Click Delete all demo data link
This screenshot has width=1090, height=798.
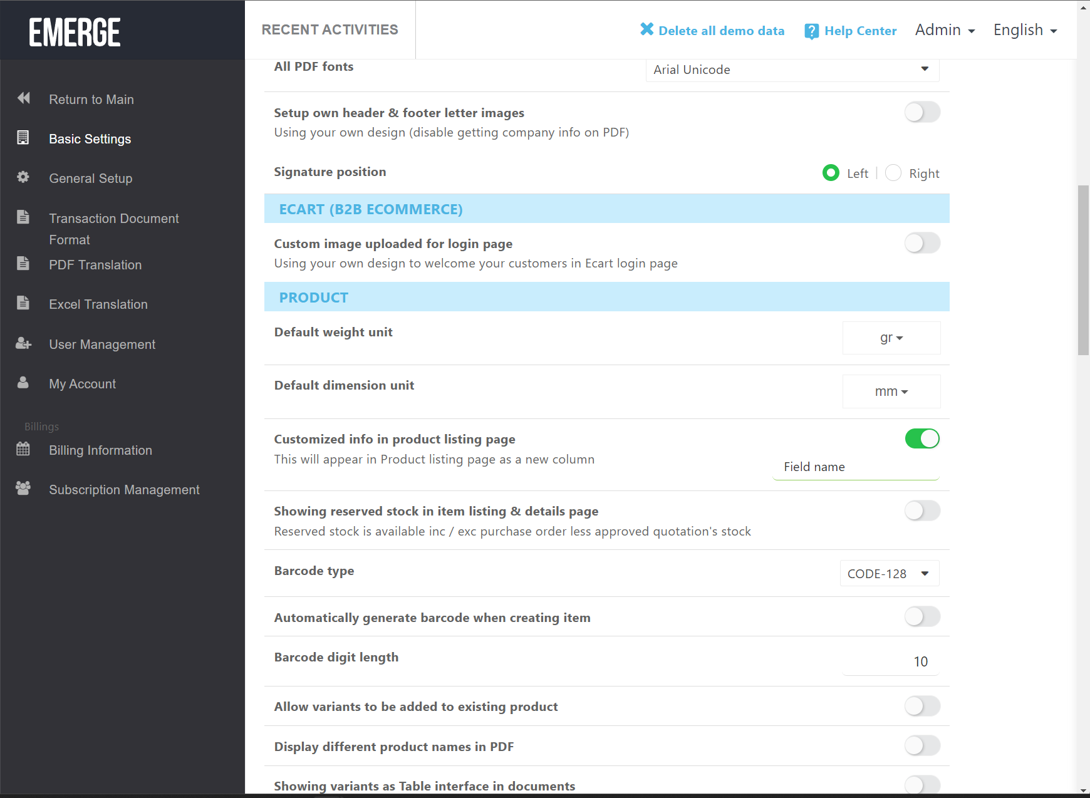[x=722, y=31]
